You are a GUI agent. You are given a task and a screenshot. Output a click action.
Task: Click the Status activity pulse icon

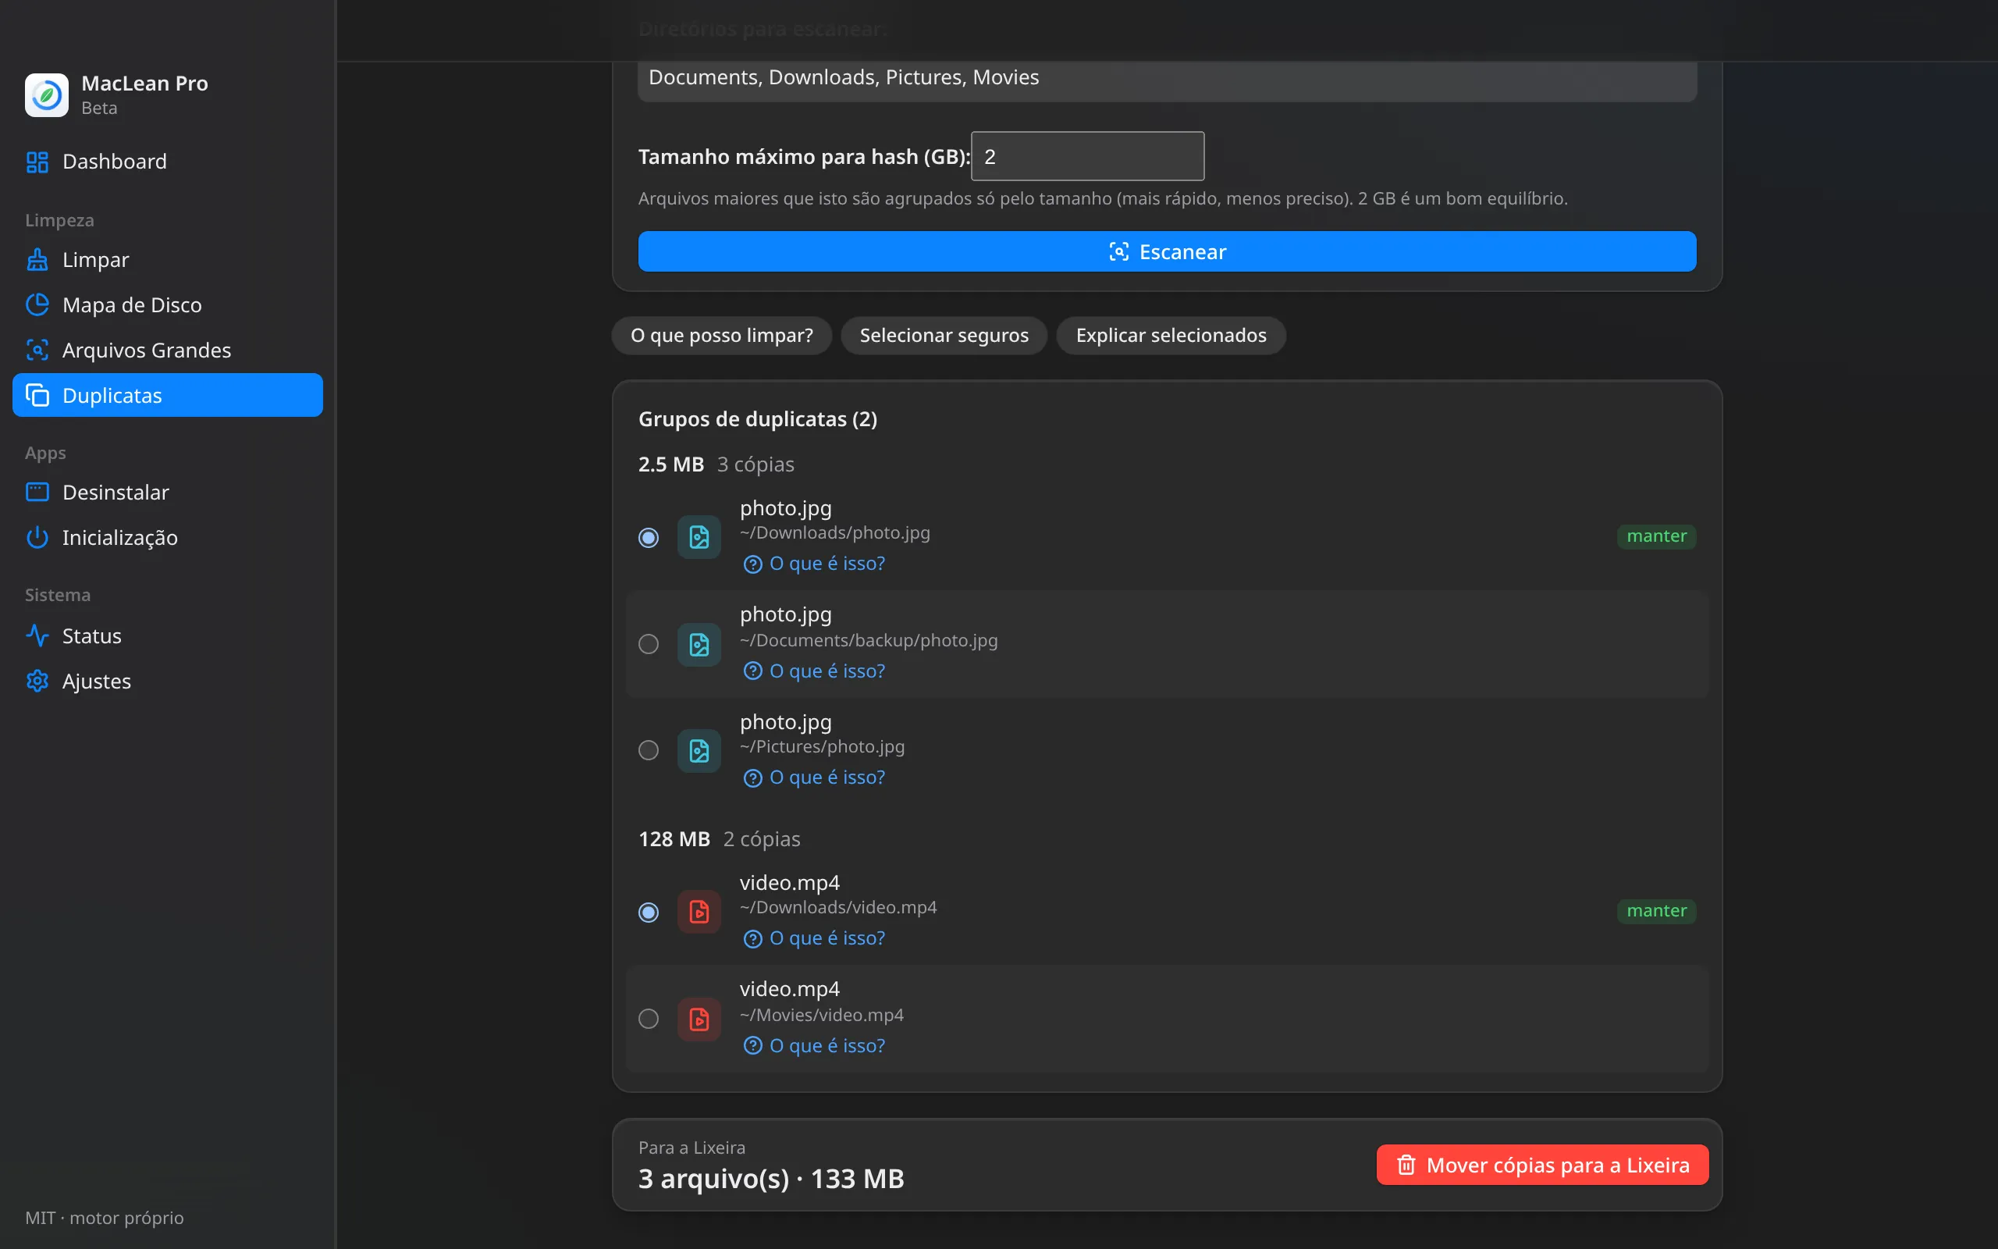click(x=37, y=636)
